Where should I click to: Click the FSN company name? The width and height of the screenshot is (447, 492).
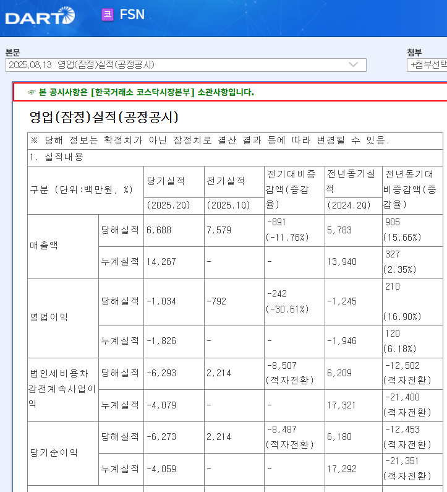click(132, 14)
